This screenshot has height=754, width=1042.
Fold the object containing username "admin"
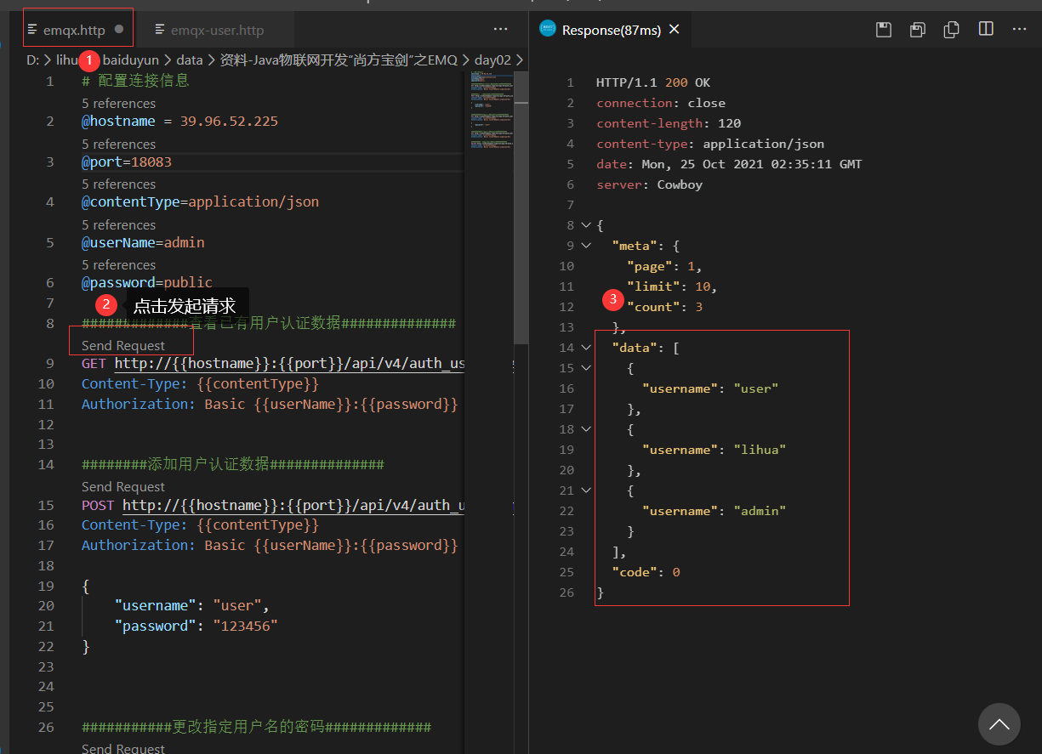click(585, 490)
